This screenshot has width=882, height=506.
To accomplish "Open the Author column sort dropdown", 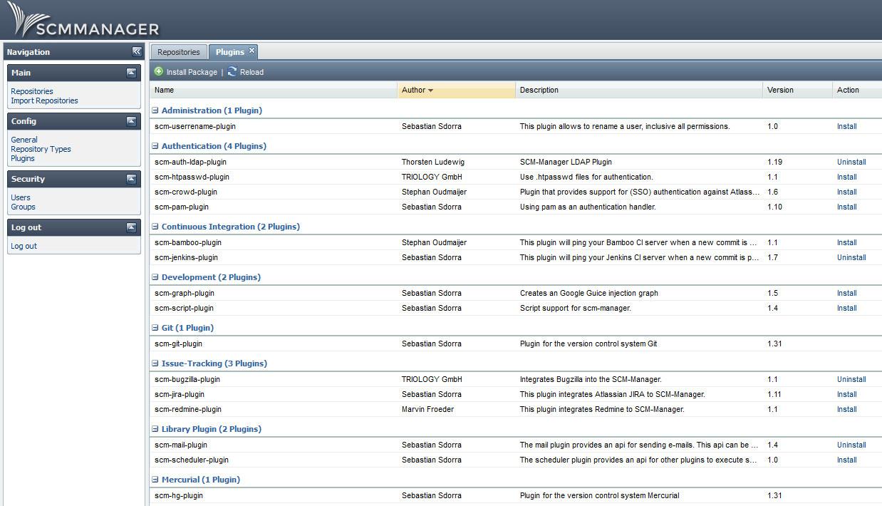I will point(430,91).
